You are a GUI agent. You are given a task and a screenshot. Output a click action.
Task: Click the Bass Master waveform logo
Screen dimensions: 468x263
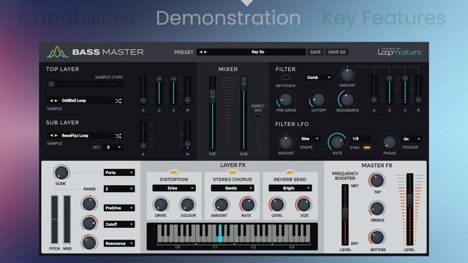[57, 52]
